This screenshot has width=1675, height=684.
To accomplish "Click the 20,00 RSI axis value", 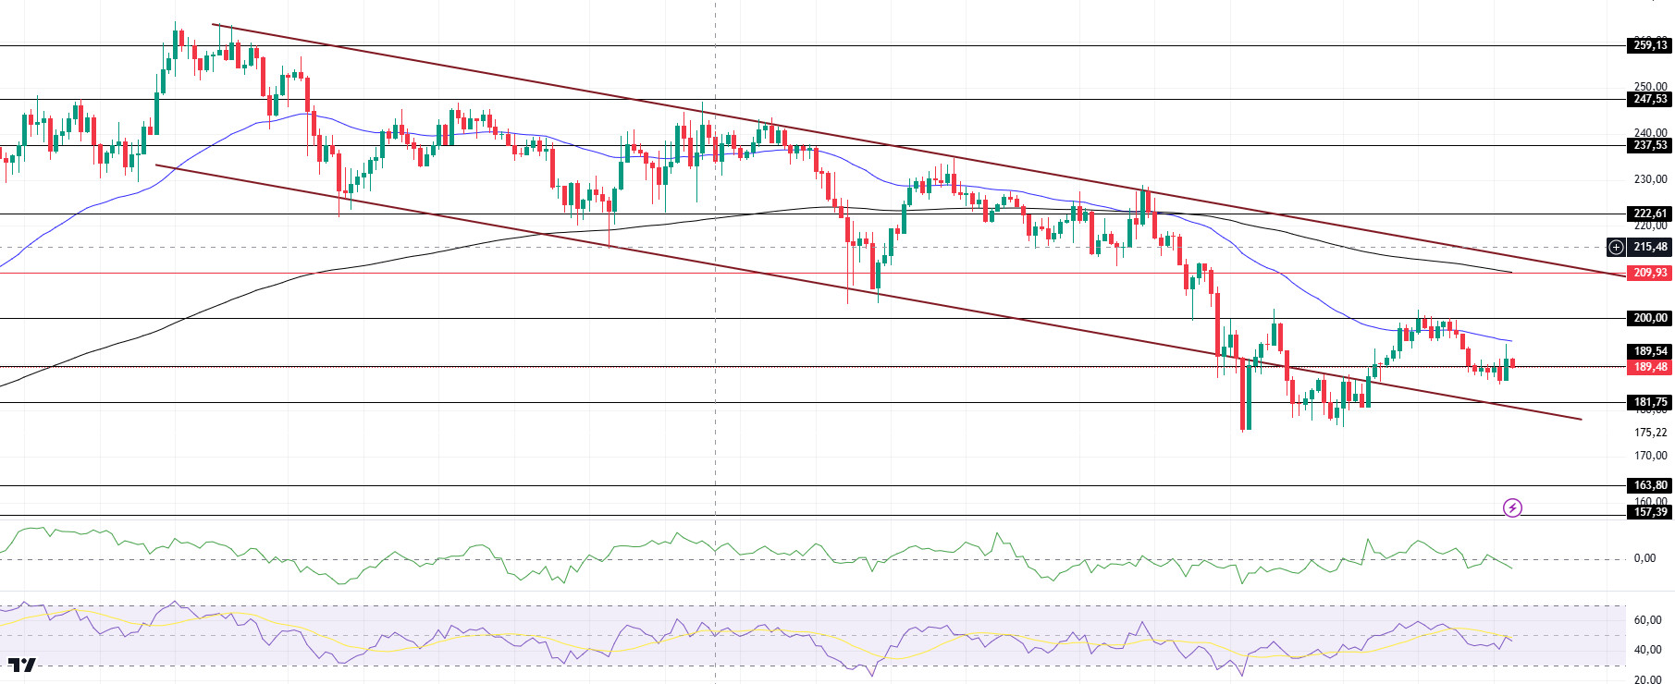I will coord(1648,679).
